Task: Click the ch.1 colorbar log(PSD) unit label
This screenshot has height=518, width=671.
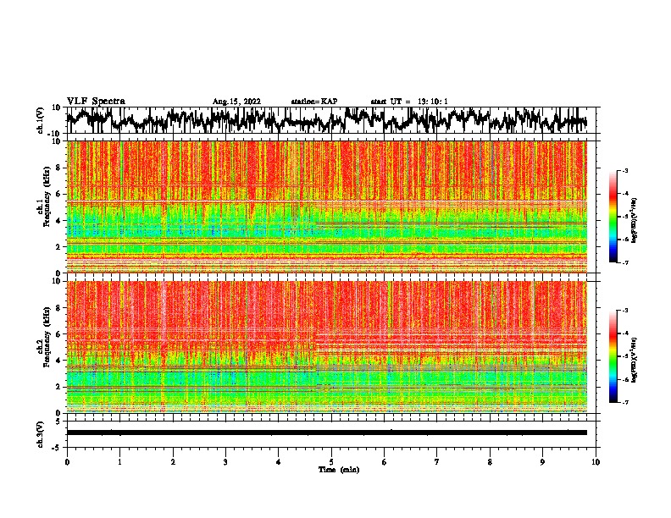Action: [635, 220]
